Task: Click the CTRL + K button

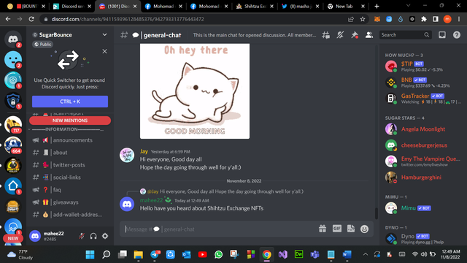Action: pyautogui.click(x=70, y=102)
